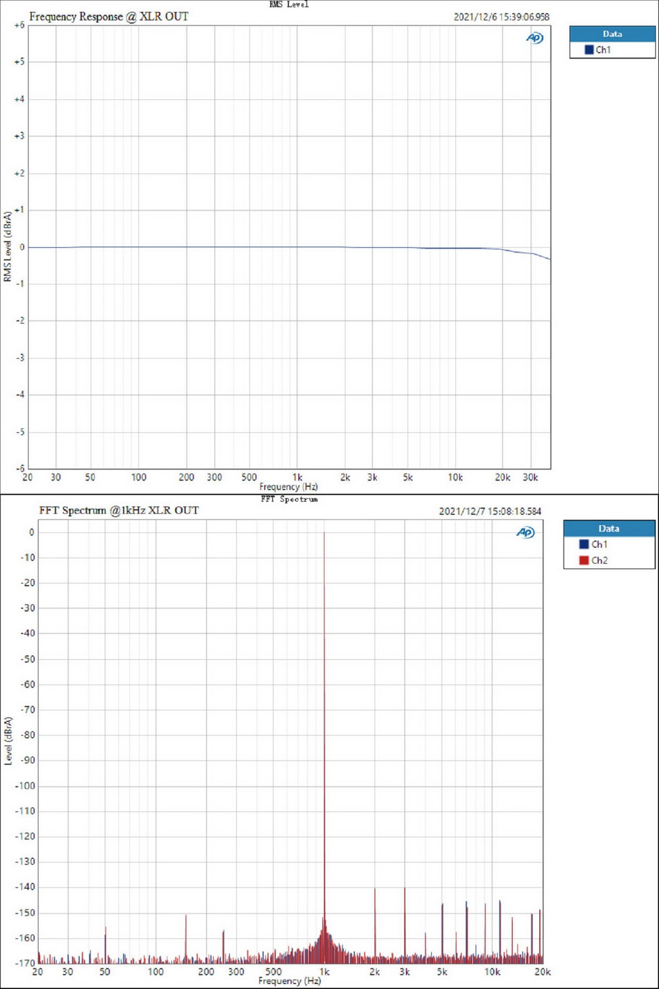659x989 pixels.
Task: Click the AP logo on the FFT spectrum graph
Action: coord(525,532)
